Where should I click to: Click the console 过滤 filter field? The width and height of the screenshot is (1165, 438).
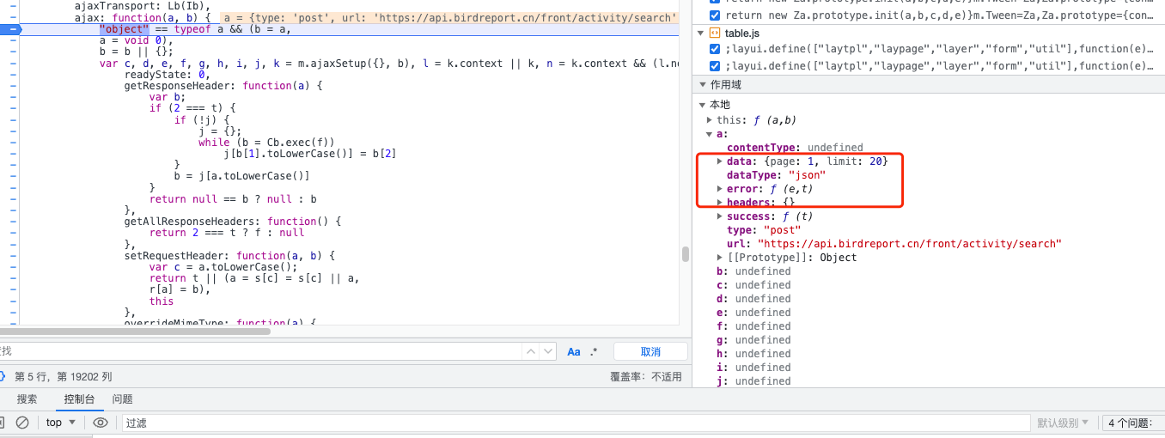(x=576, y=423)
